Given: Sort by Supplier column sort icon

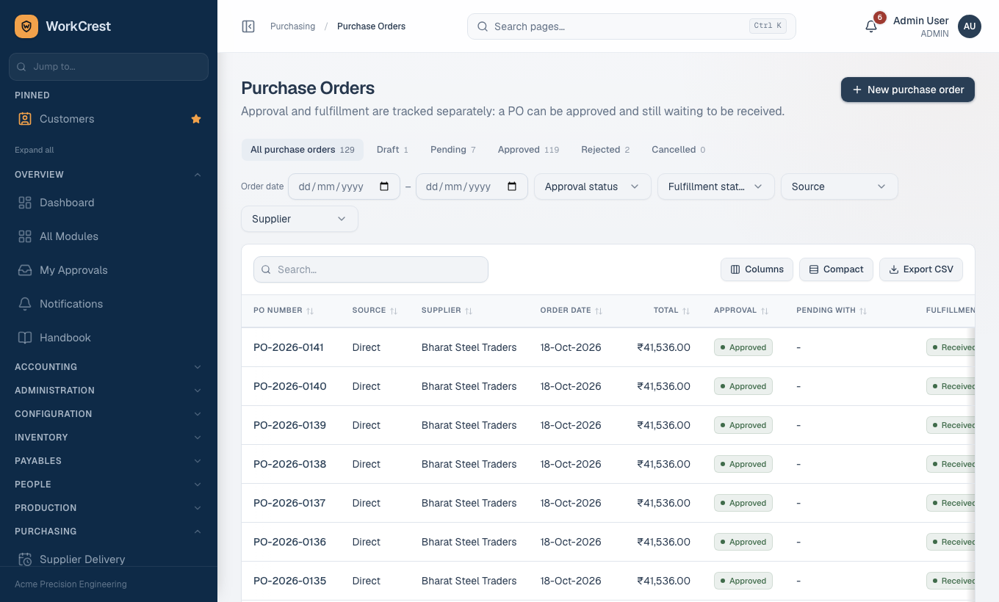Looking at the screenshot, I should (469, 311).
